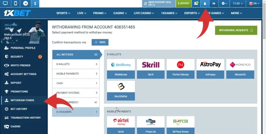Choose the PesaLink logo tile
266x134 pixels.
click(x=151, y=122)
